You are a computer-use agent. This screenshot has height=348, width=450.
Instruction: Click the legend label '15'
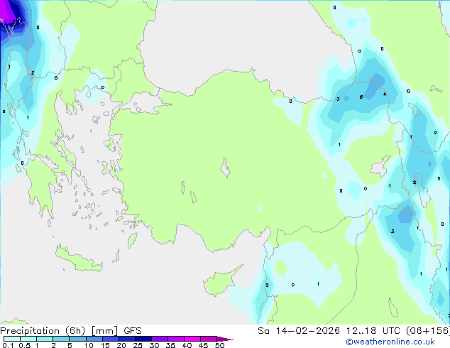[105, 345]
